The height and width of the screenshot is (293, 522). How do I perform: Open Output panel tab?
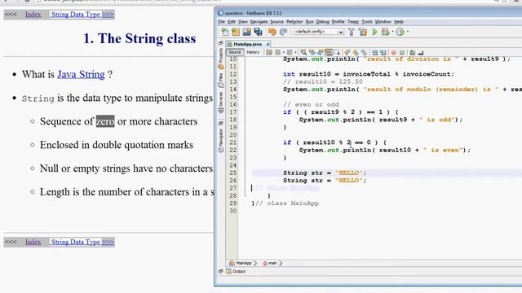(x=236, y=271)
